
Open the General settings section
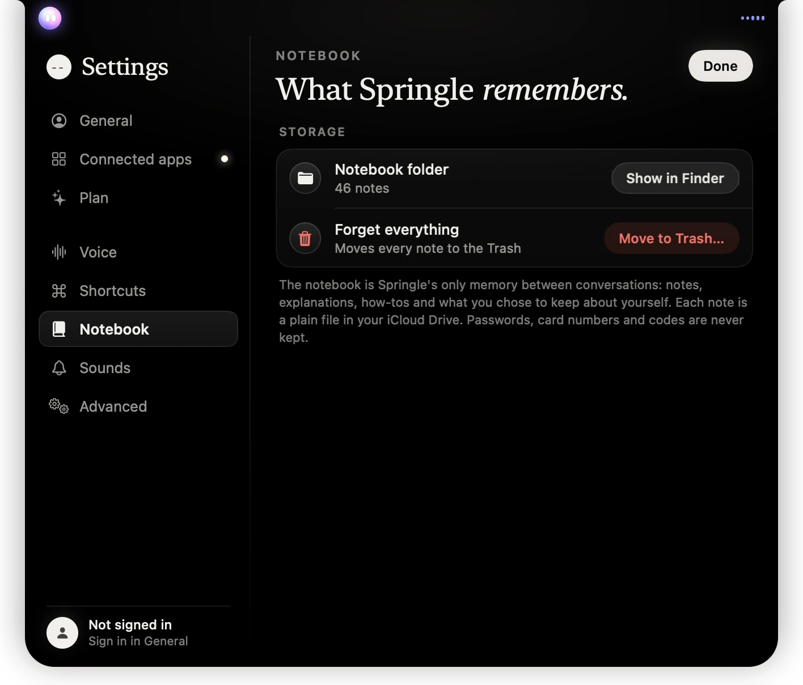pyautogui.click(x=138, y=121)
